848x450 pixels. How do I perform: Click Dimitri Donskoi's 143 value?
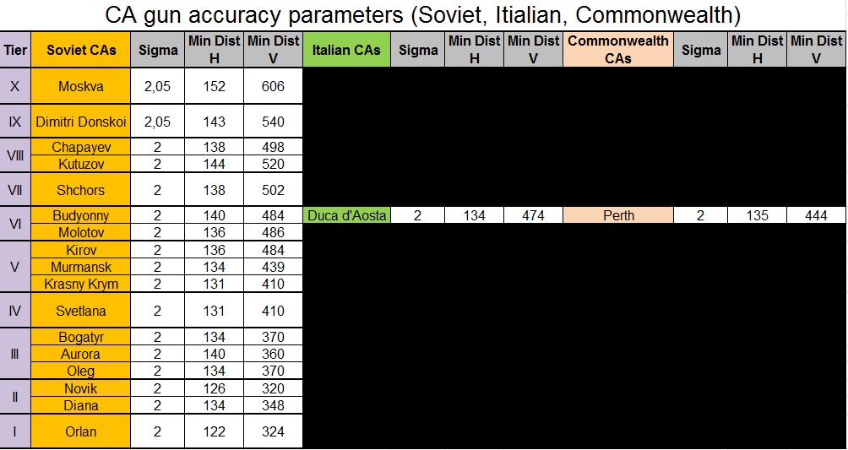[x=215, y=122]
